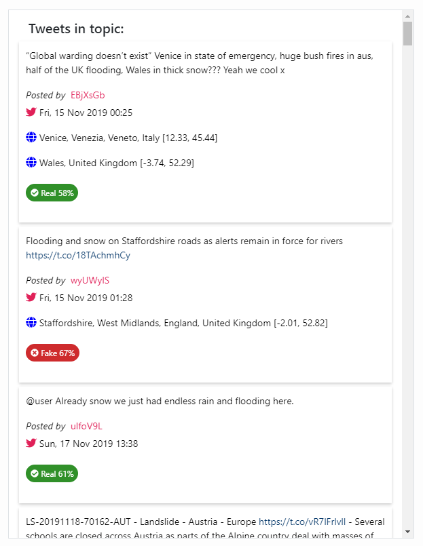Click the checkmark icon in Real 61% badge
The image size is (423, 546).
[x=34, y=473]
